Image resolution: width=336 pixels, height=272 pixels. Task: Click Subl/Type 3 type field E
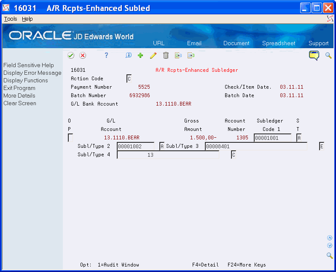pos(322,147)
